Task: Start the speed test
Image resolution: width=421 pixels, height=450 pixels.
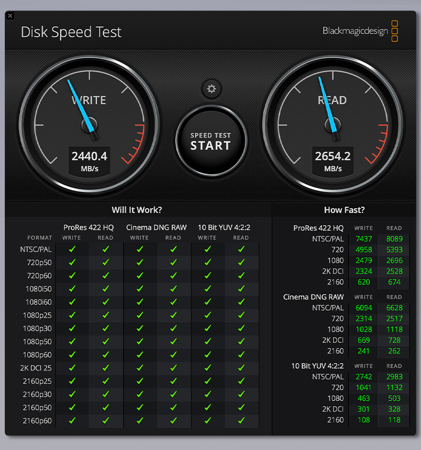Action: [212, 141]
